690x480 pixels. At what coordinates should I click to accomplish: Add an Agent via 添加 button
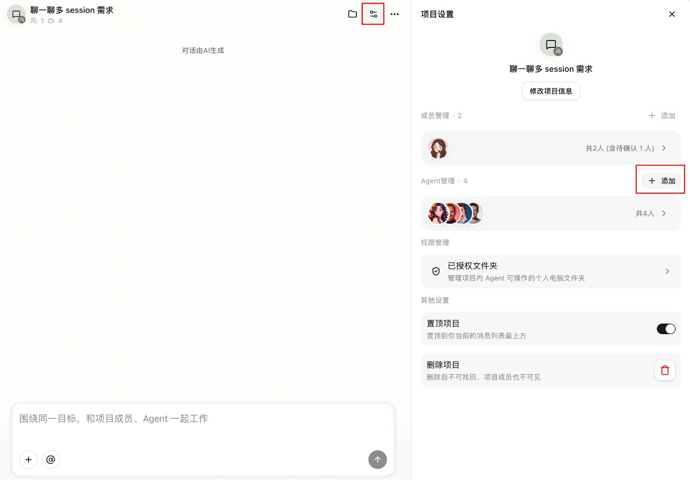(x=662, y=181)
